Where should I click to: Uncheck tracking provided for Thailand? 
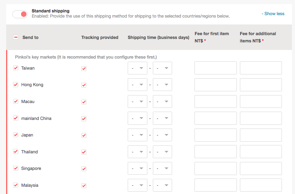tap(84, 152)
